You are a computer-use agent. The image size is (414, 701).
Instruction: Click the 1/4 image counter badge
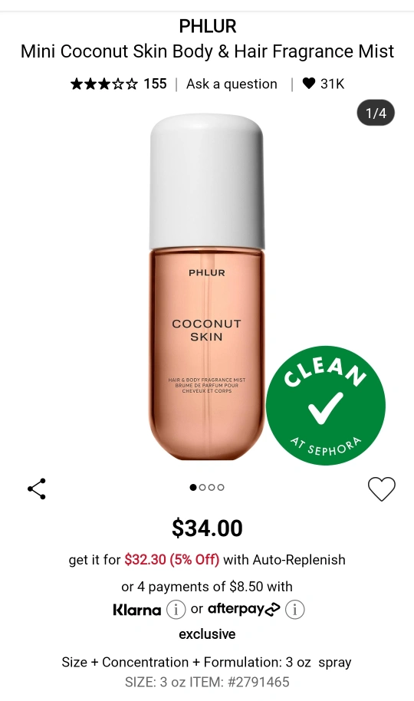(376, 113)
